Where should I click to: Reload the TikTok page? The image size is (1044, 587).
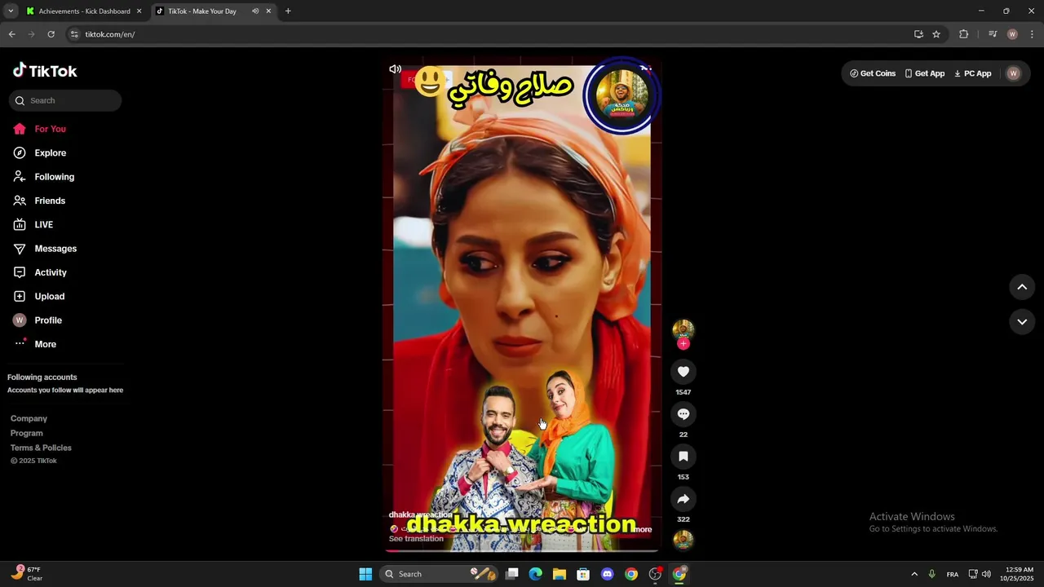(x=51, y=34)
